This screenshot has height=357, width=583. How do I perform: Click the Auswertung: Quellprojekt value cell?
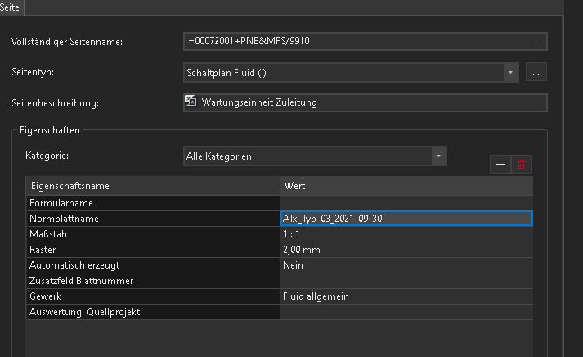(406, 312)
